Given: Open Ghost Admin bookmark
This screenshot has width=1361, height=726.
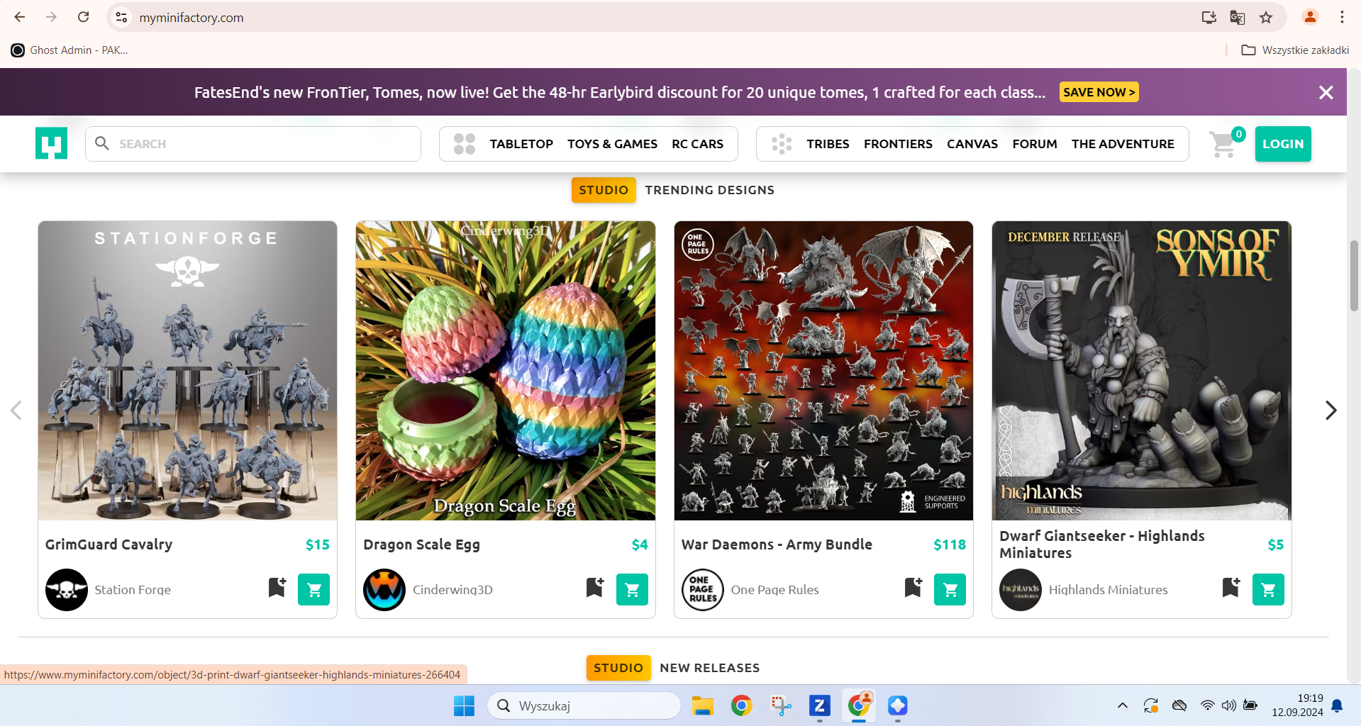Looking at the screenshot, I should tap(70, 50).
